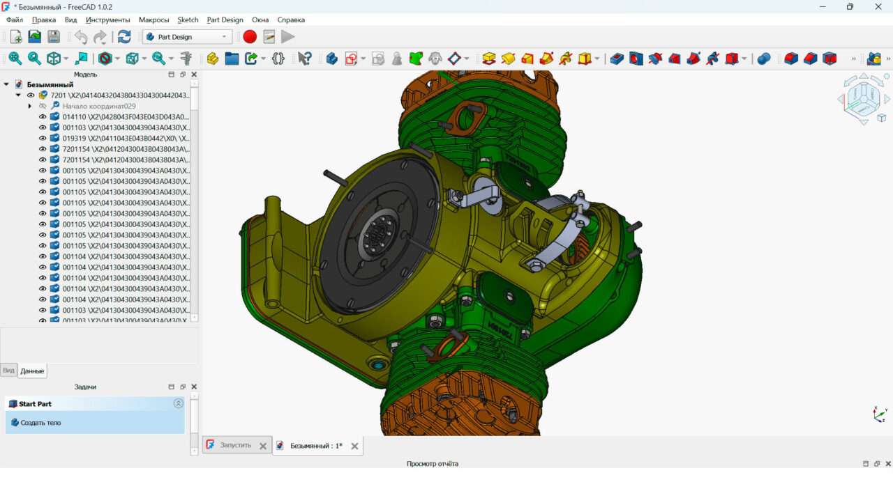Click the Refresh recompute icon

pos(124,37)
